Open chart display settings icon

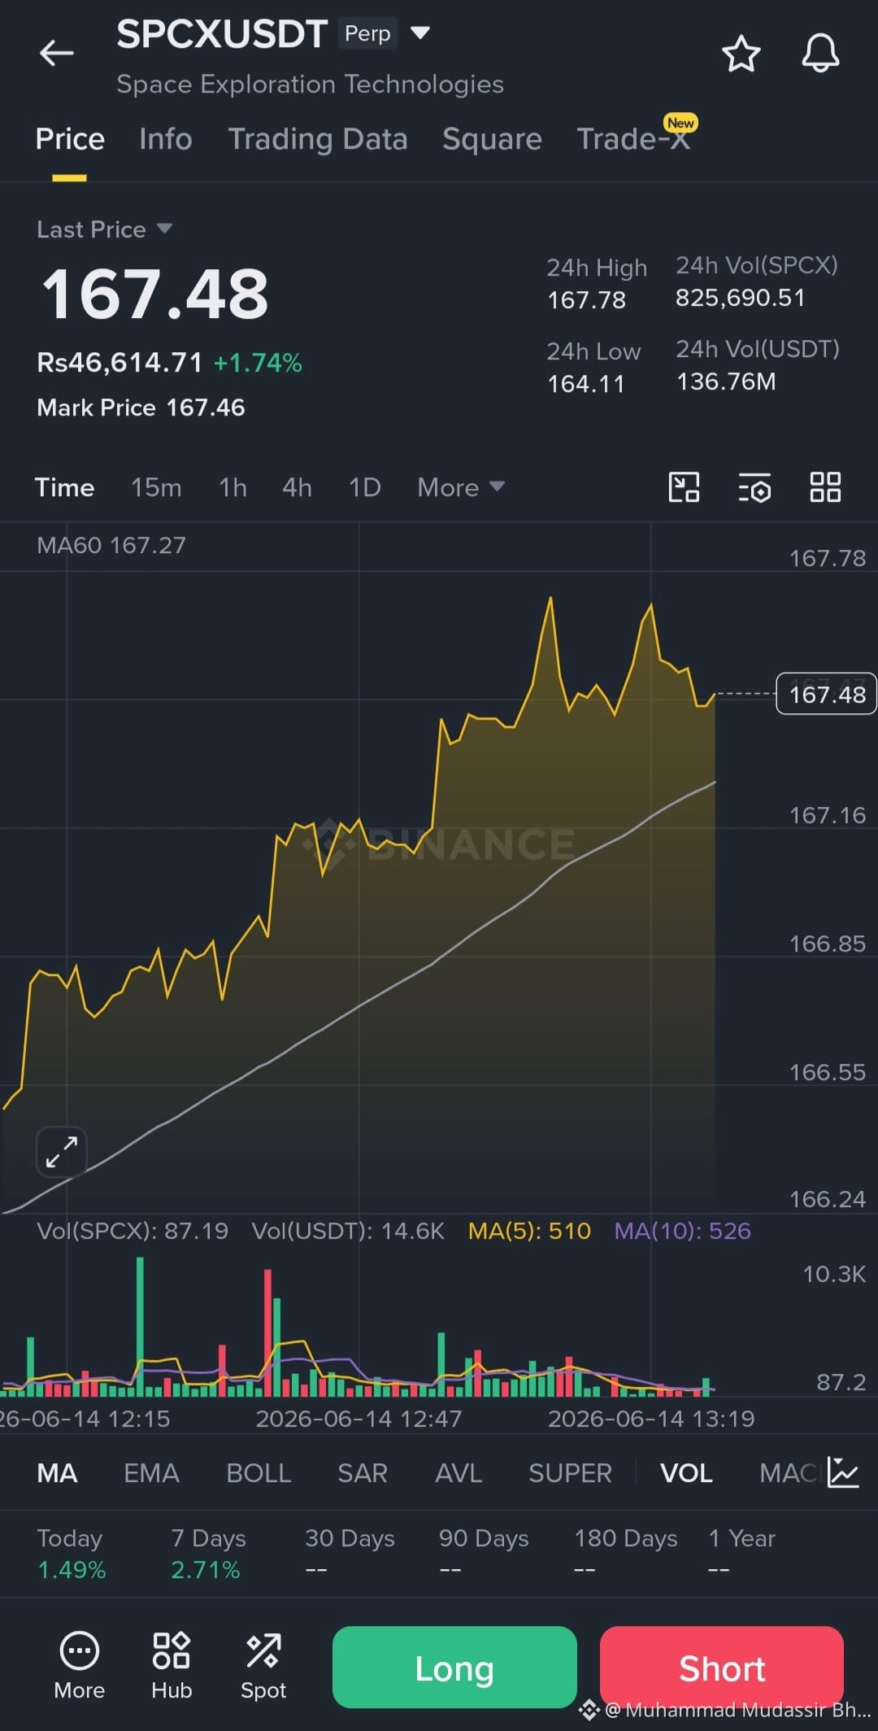coord(755,488)
